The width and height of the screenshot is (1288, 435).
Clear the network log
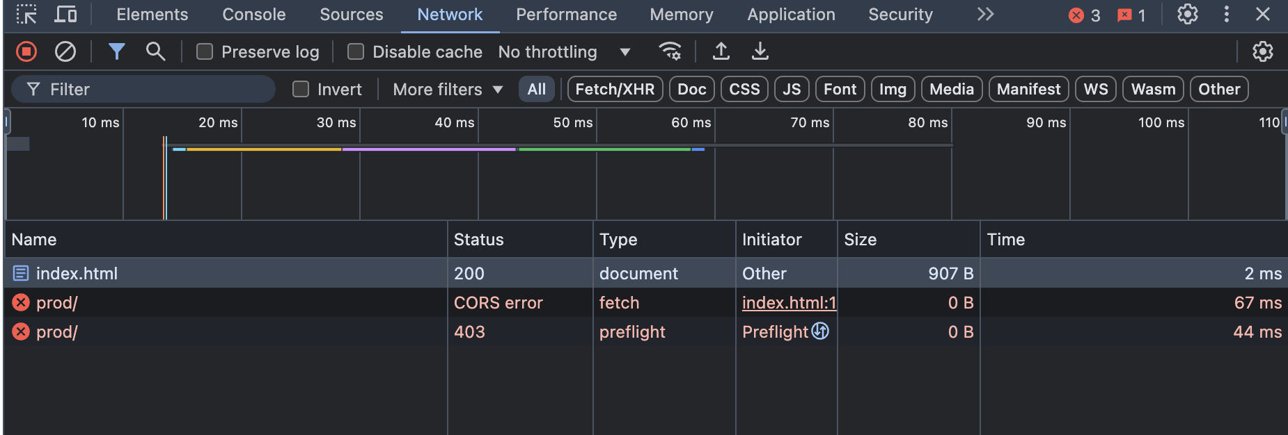tap(65, 51)
